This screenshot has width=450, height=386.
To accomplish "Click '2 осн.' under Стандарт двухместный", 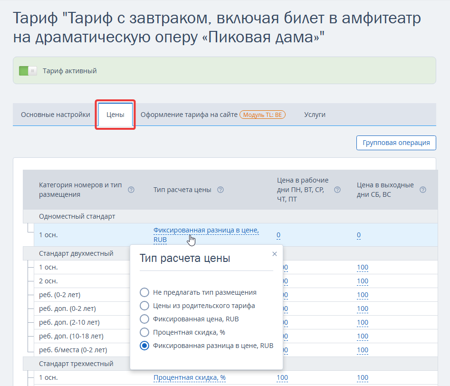I will 48,281.
